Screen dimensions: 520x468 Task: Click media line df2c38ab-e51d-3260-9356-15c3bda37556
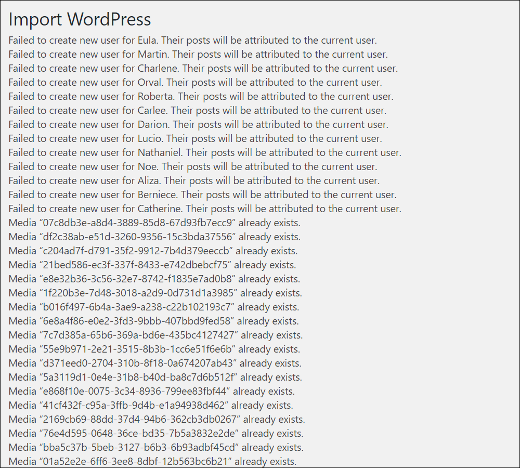[x=154, y=237]
